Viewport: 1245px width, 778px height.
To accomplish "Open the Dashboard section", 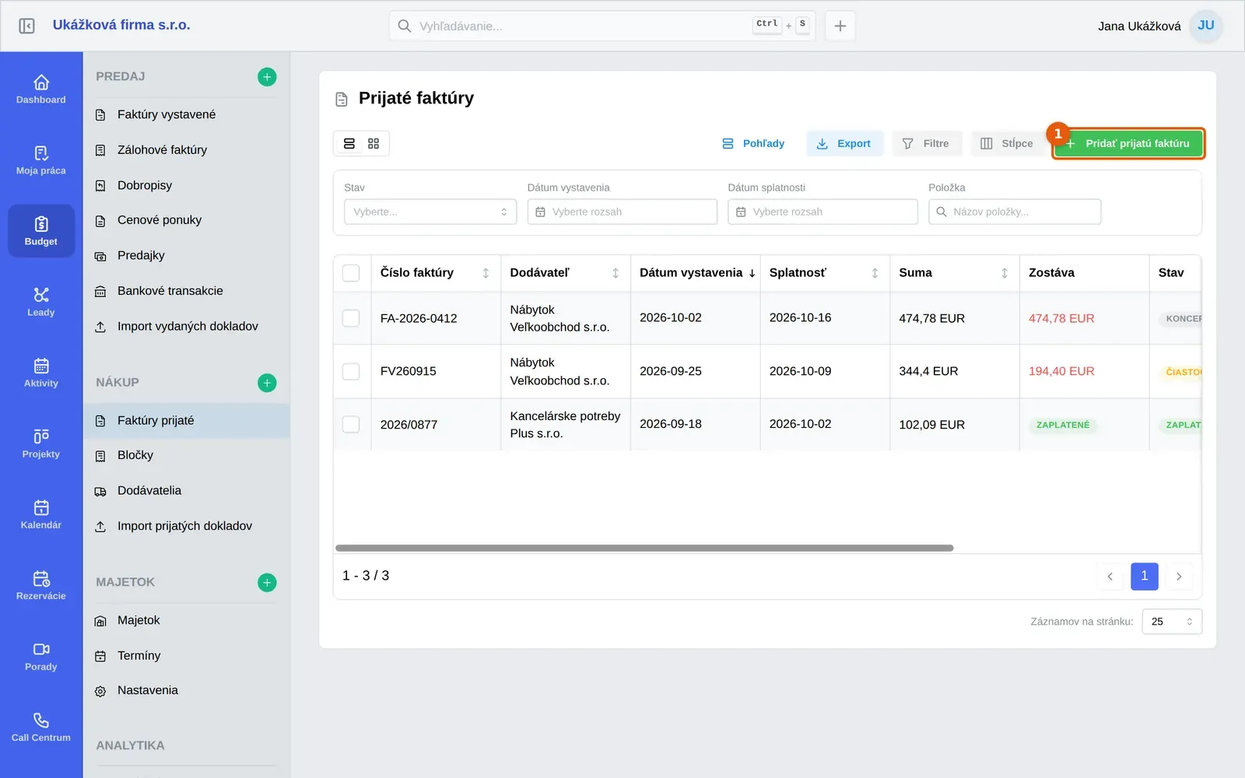I will click(x=41, y=89).
